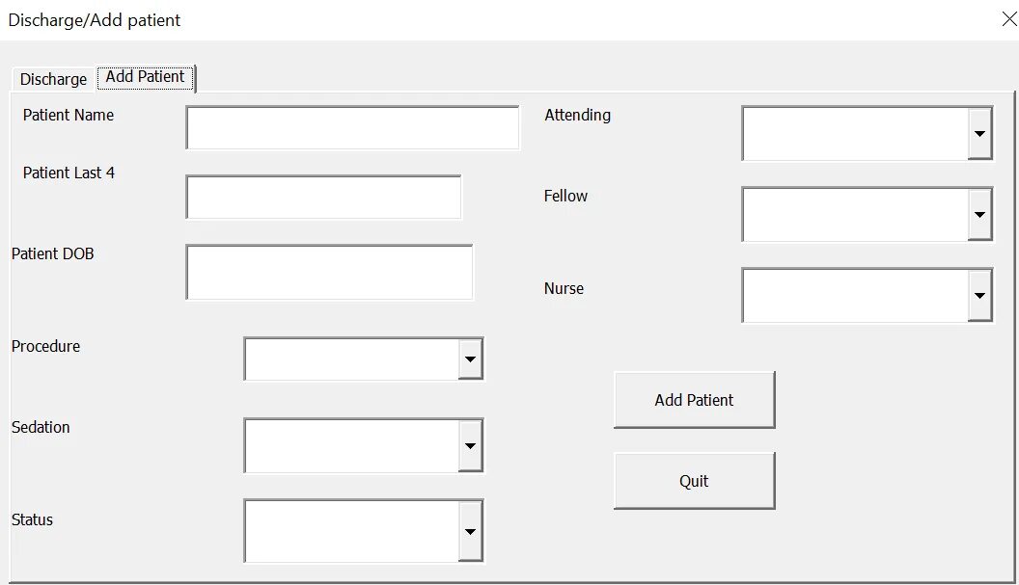
Task: Expand the Nurse dropdown arrow
Action: (979, 296)
